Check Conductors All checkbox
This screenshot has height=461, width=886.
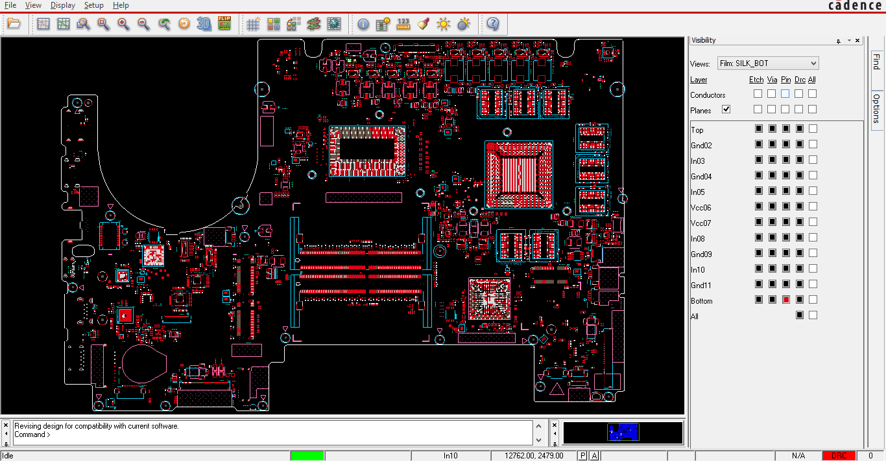click(x=813, y=94)
